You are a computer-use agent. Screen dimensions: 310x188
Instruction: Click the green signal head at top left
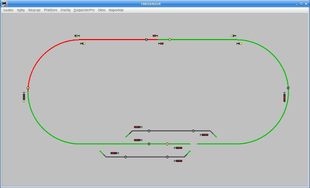click(x=77, y=36)
